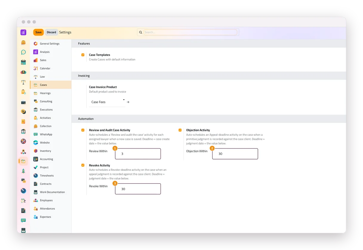This screenshot has width=363, height=250.
Task: Select Collection in the settings menu
Action: pos(50,126)
